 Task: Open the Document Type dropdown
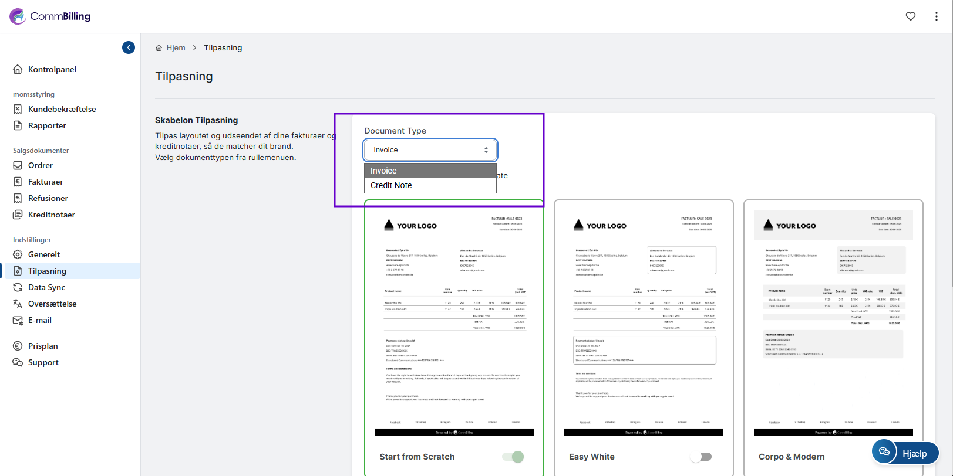(x=430, y=150)
